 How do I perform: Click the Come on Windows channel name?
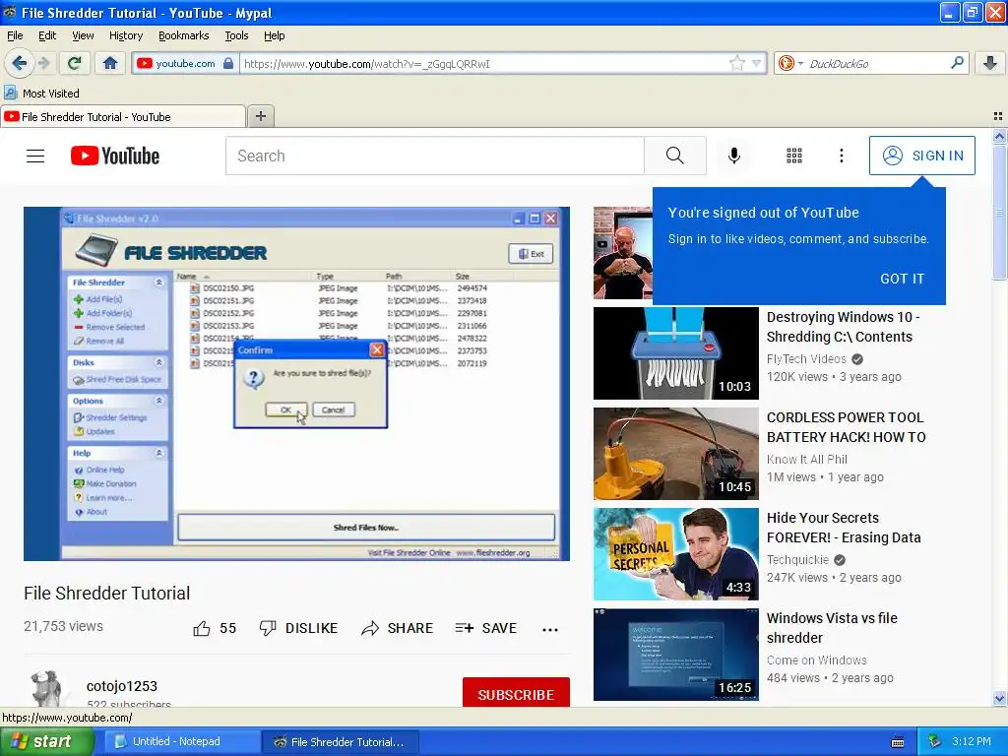pyautogui.click(x=816, y=660)
